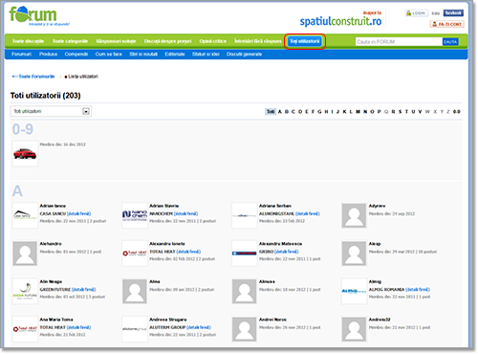Open 'detalii firma' link for CASA IANCU
Viewport: 478px width, 354px height.
[x=78, y=213]
